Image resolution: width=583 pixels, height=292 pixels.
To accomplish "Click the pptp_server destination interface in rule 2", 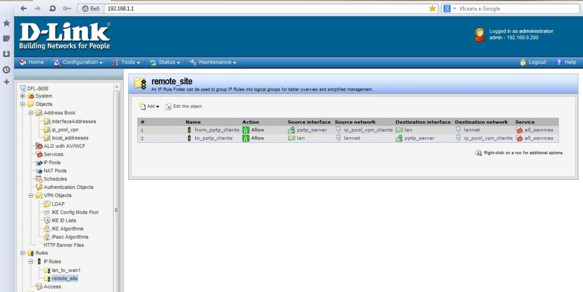I will 420,138.
